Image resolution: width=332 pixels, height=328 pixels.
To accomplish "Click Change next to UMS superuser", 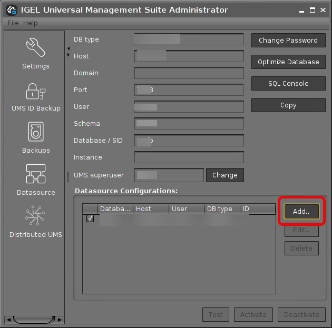I will click(224, 175).
